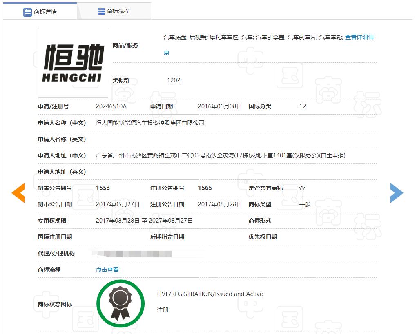
Task: Click the similar group value 1202
Action: point(174,80)
